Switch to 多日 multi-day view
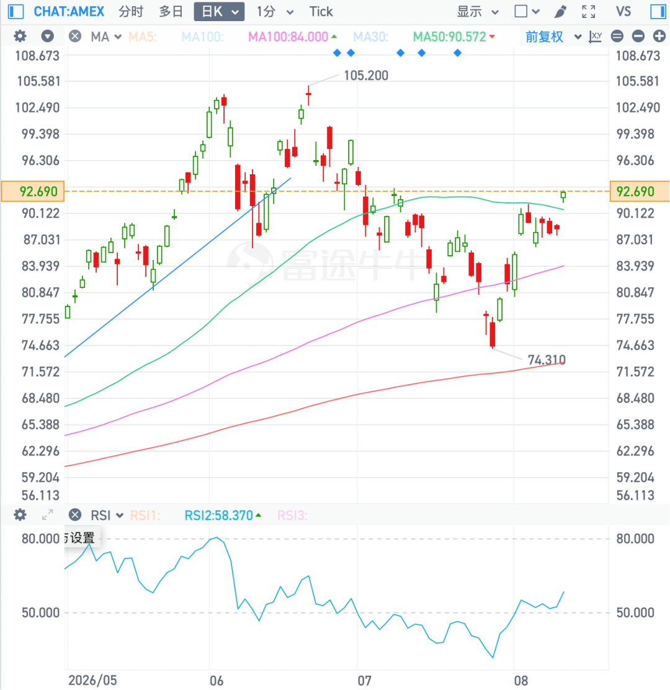Screen dimensions: 670x690 coord(171,11)
